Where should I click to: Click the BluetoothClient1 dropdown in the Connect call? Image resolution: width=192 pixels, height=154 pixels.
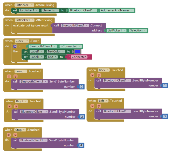tap(75, 25)
